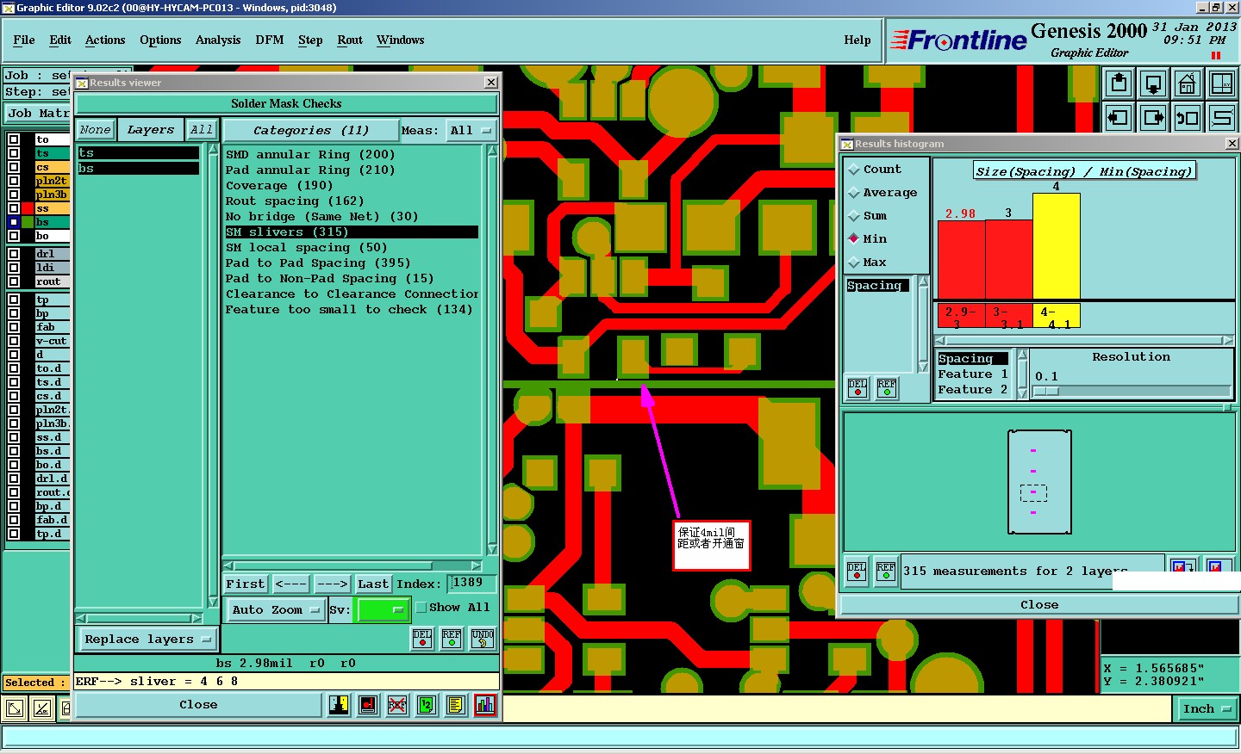This screenshot has width=1241, height=754.
Task: Click the UNDO icon in Results viewer
Action: [483, 639]
